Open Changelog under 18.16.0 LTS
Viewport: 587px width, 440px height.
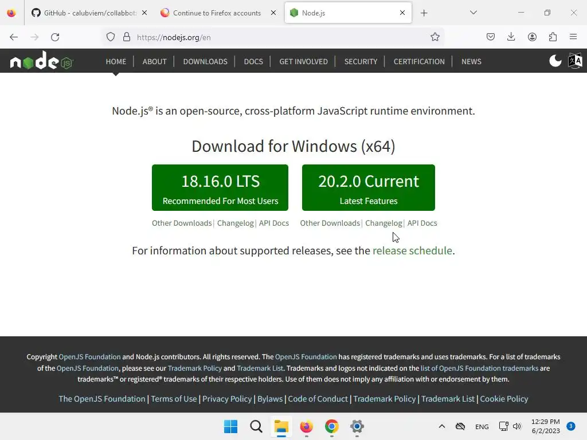click(x=236, y=223)
